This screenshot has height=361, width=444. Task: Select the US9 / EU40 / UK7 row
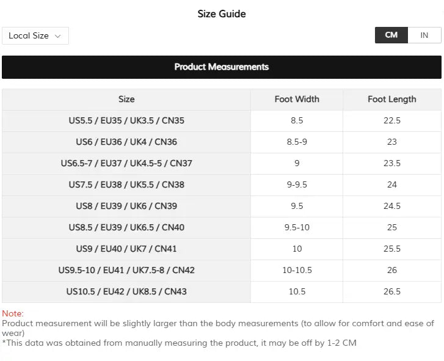[222, 249]
